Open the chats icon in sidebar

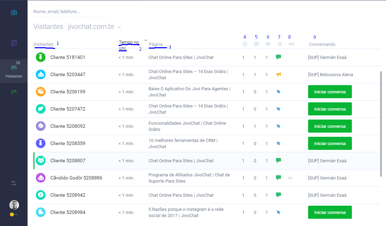click(x=14, y=43)
